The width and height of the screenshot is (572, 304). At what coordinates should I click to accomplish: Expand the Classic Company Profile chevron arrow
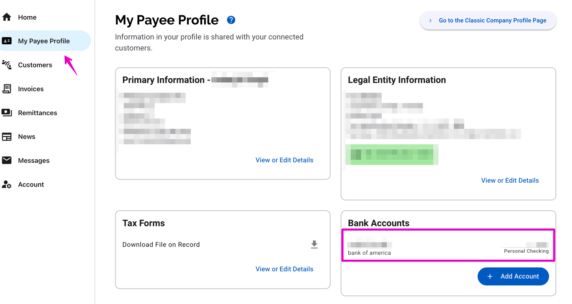point(430,20)
